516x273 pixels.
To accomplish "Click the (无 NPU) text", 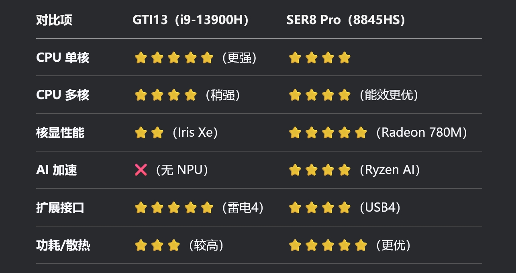I will coord(182,170).
